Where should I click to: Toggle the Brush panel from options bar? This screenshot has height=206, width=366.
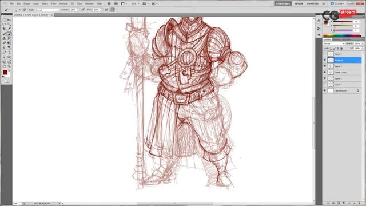tap(24, 10)
